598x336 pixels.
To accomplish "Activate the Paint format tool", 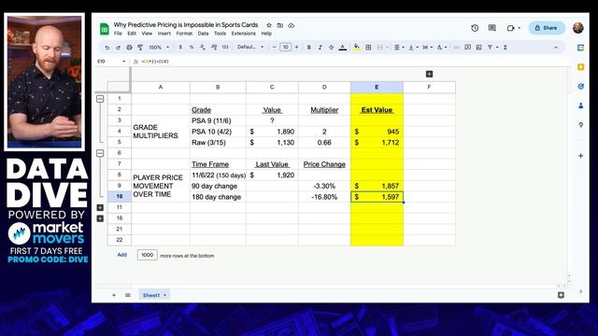I will 140,48.
